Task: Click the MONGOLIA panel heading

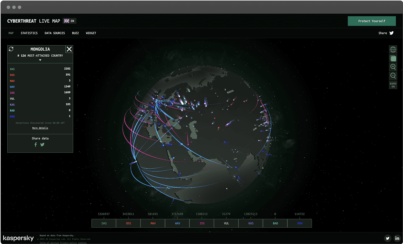Action: pos(40,49)
